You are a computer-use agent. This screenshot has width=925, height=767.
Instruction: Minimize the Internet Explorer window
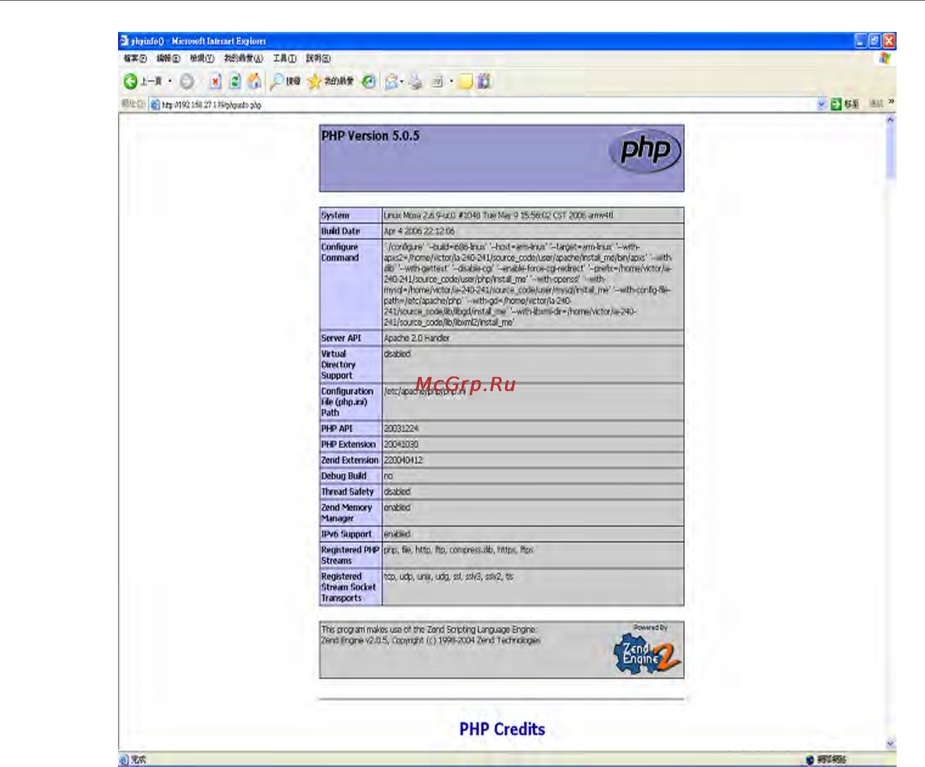click(x=861, y=41)
